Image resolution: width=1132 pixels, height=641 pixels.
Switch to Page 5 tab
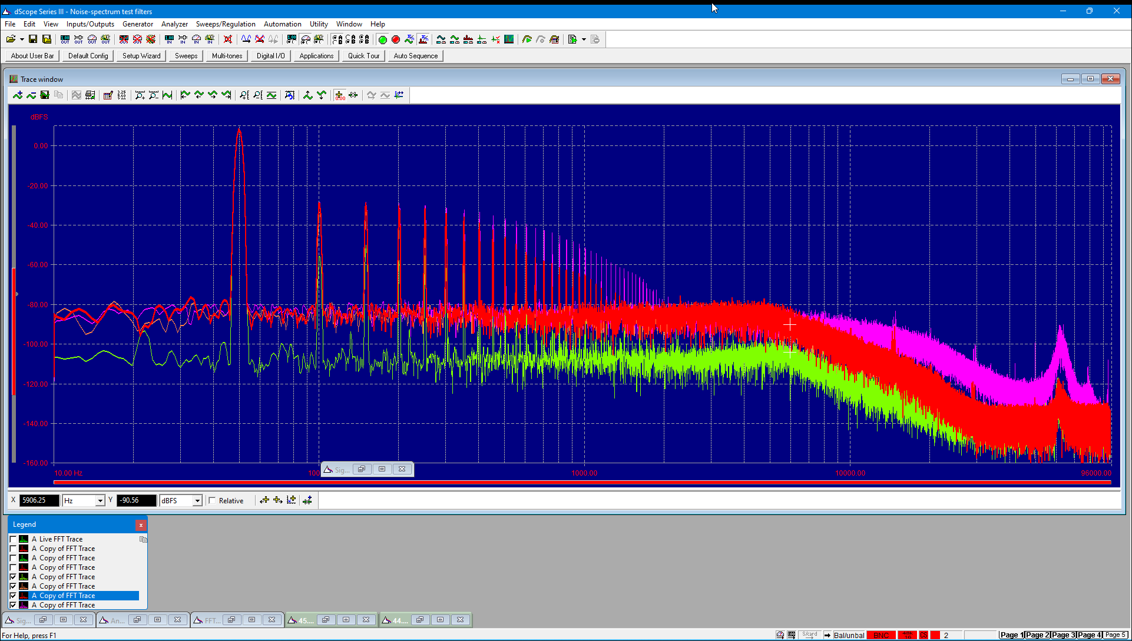pos(1115,635)
